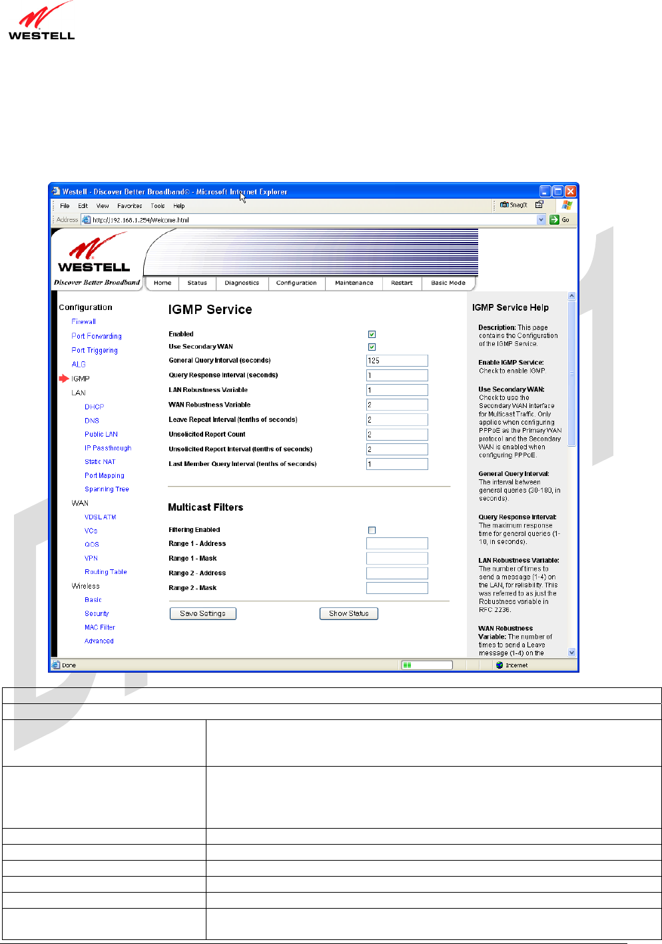
Task: Open the Routing Table link
Action: pyautogui.click(x=106, y=572)
